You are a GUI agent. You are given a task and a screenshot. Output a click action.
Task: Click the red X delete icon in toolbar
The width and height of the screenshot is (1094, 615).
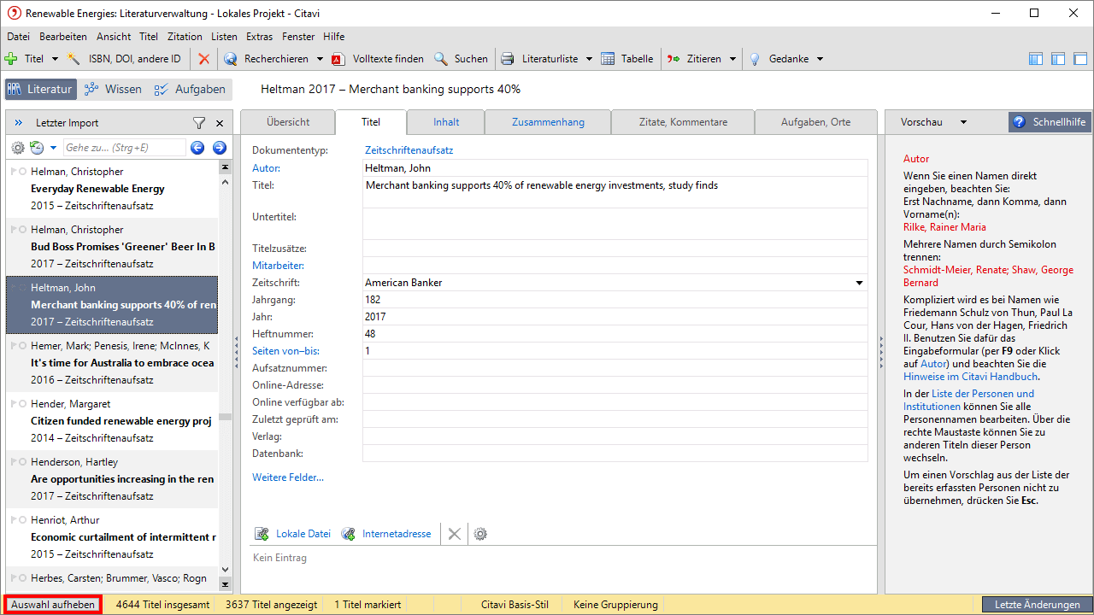pos(203,59)
